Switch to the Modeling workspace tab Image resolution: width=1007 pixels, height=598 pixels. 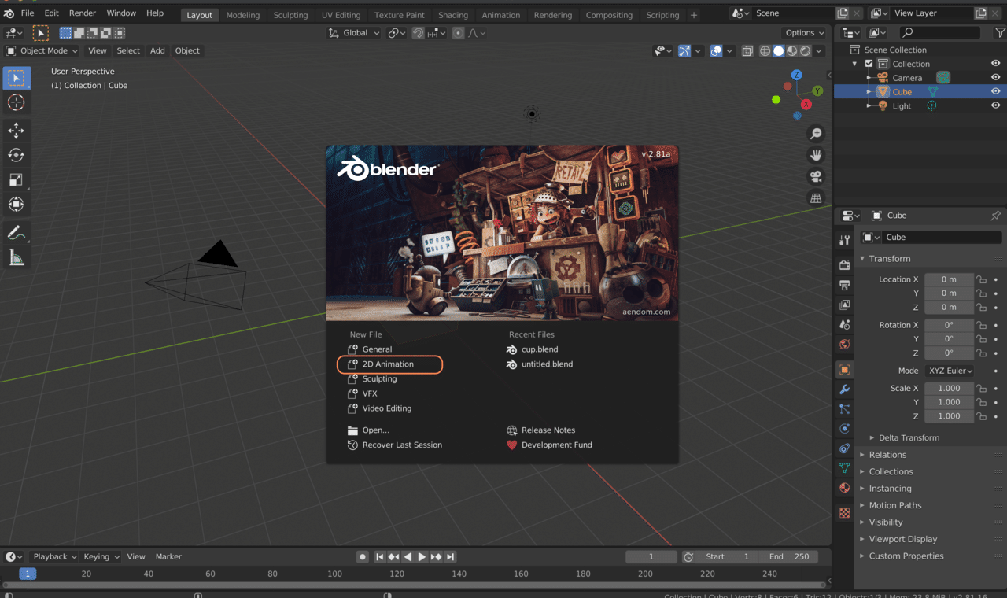(242, 15)
